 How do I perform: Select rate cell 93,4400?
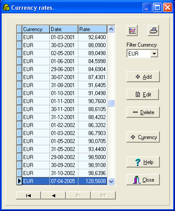point(93,149)
